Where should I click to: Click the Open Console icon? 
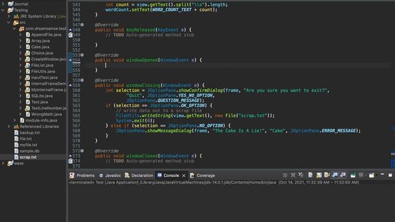372,175
